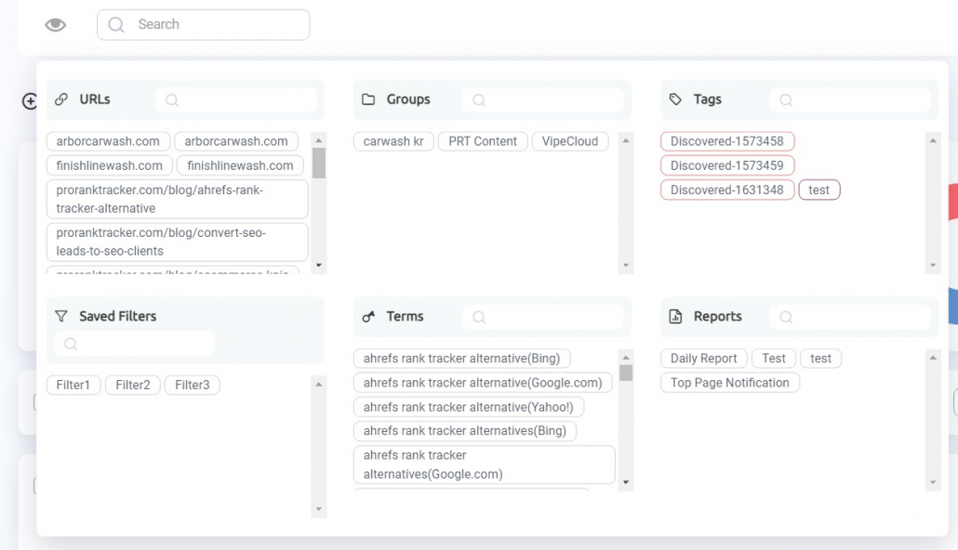This screenshot has height=550, width=958.
Task: Apply saved filter Filter1
Action: click(73, 385)
